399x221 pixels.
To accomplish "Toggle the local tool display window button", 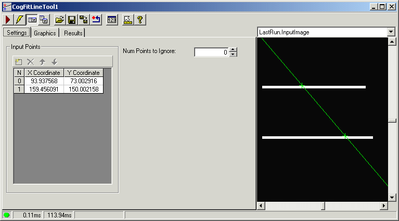I will [32, 20].
